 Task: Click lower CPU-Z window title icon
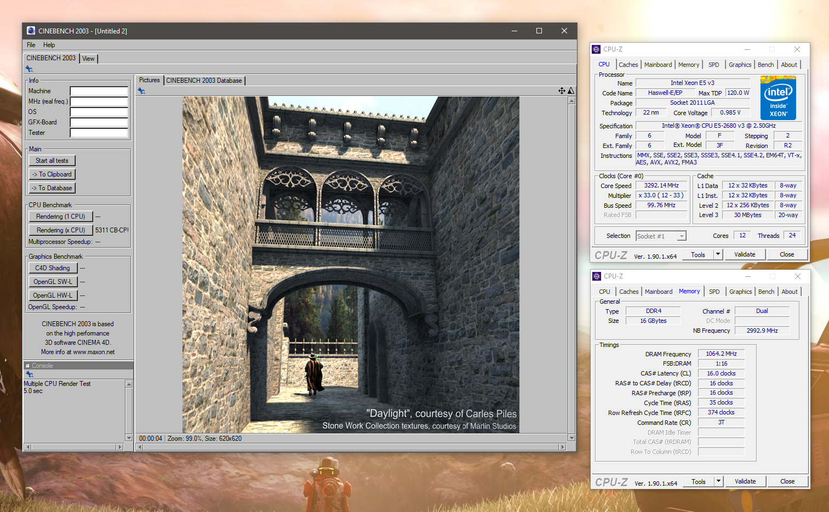click(597, 276)
